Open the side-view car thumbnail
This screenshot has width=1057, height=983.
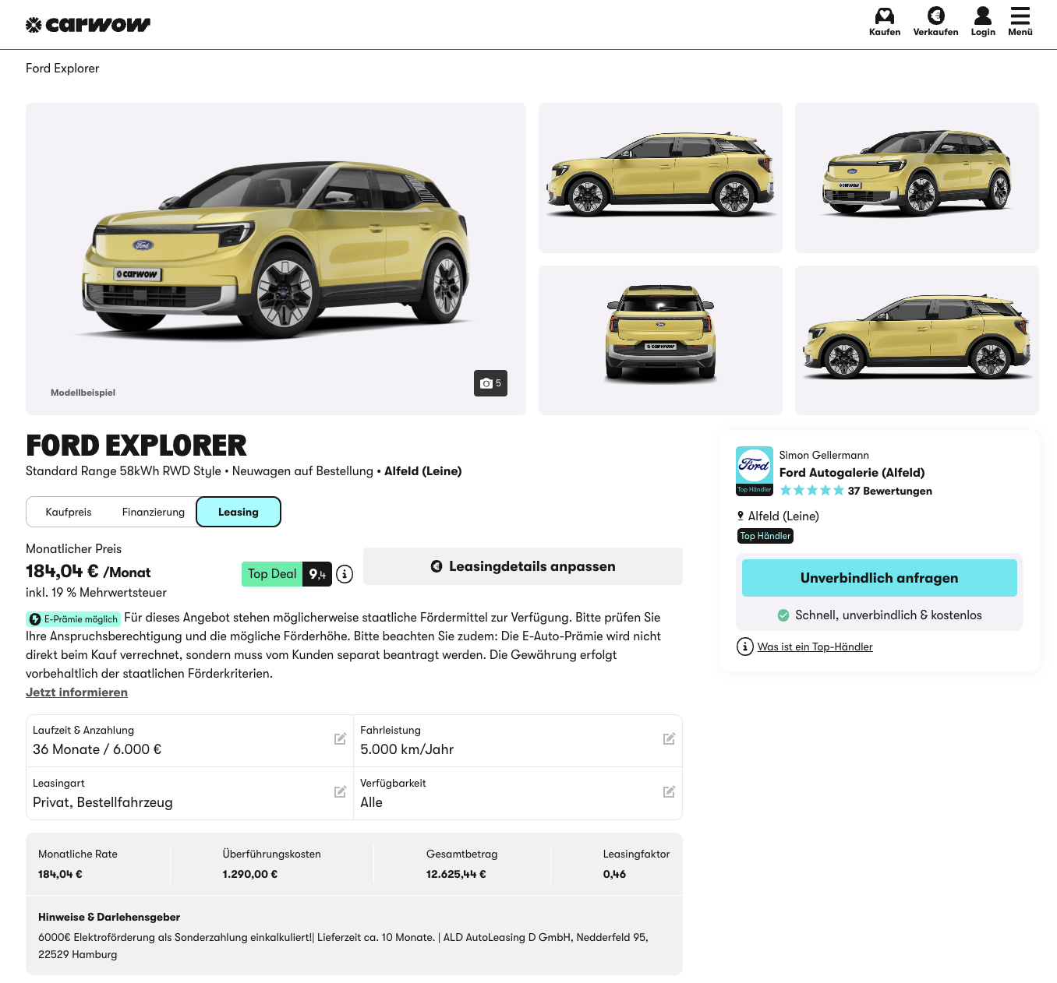click(x=660, y=178)
